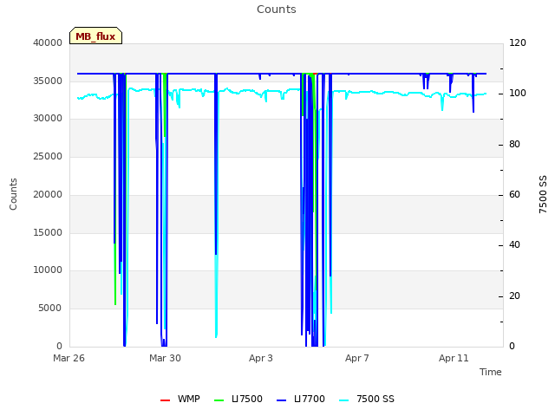Toggle the 7500 SS legend entry

(x=366, y=399)
